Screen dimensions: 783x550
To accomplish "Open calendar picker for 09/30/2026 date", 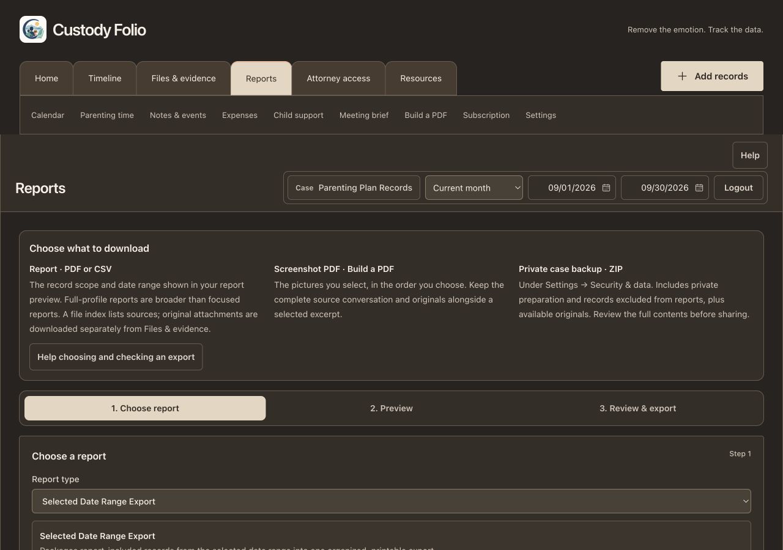I will [699, 188].
